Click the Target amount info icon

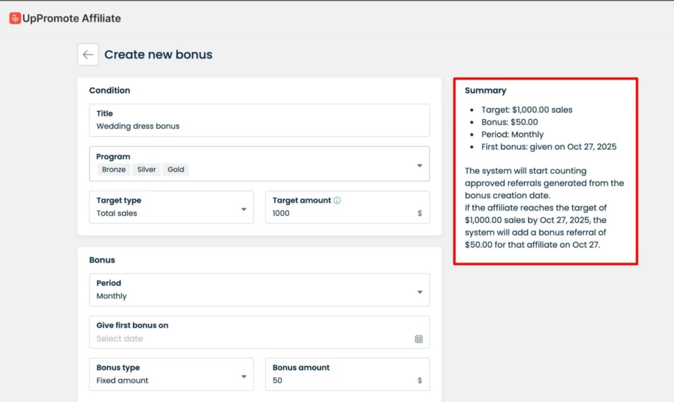coord(337,201)
